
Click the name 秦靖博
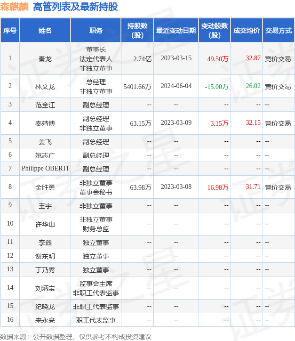(x=45, y=123)
